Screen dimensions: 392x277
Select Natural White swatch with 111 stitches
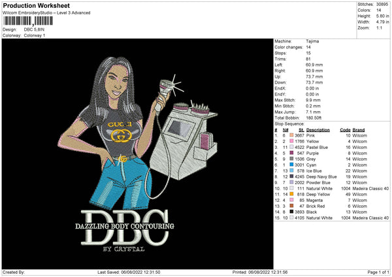(291, 188)
